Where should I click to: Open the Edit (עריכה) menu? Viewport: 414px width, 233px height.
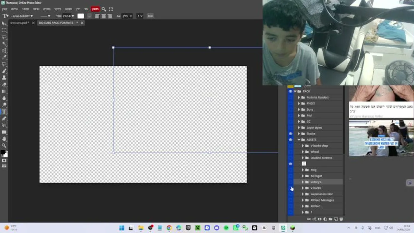15,9
